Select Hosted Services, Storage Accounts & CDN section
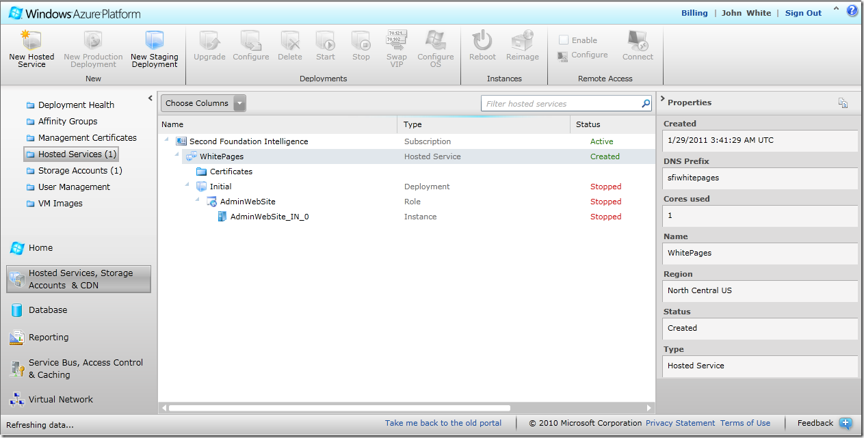The height and width of the screenshot is (438, 864). tap(79, 279)
